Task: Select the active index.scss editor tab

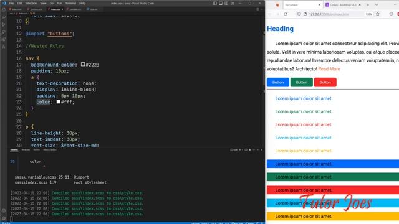Action: tap(55, 9)
